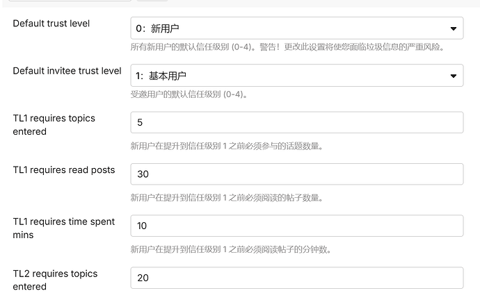480x293 pixels.
Task: Click the "Default invitee trust level" label
Action: tap(67, 71)
